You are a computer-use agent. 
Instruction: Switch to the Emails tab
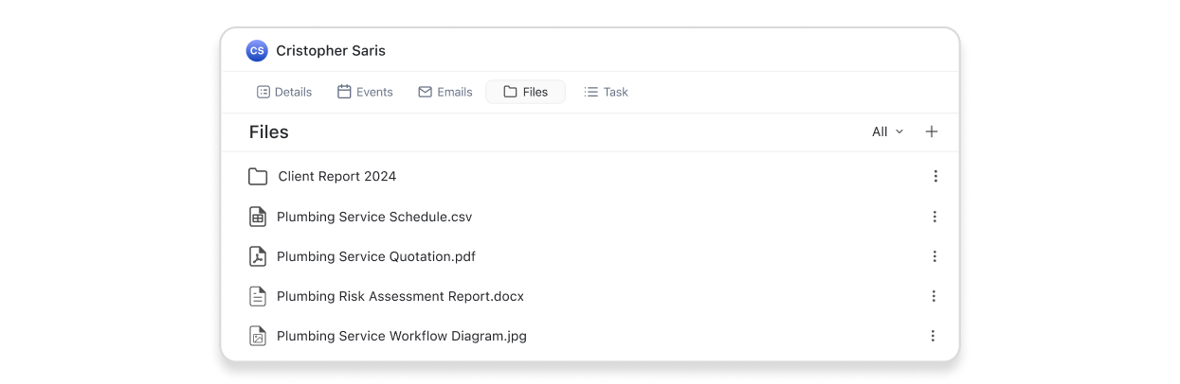(x=445, y=92)
